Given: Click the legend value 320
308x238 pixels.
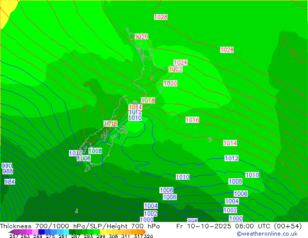Looking at the screenshot, I should pyautogui.click(x=149, y=236).
